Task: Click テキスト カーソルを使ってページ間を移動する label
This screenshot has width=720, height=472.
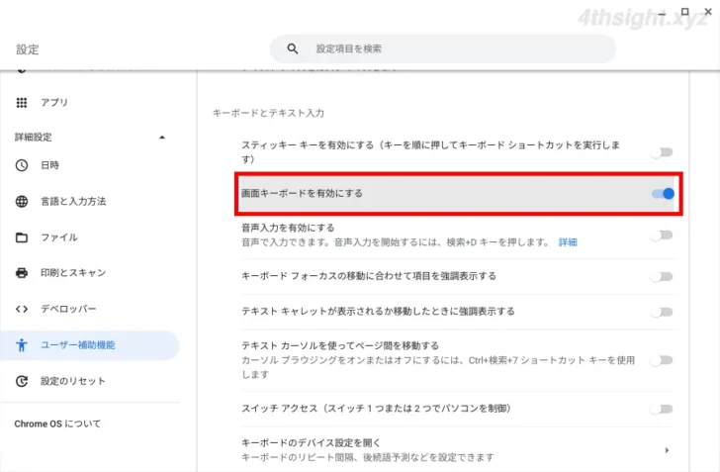Action: coord(340,345)
